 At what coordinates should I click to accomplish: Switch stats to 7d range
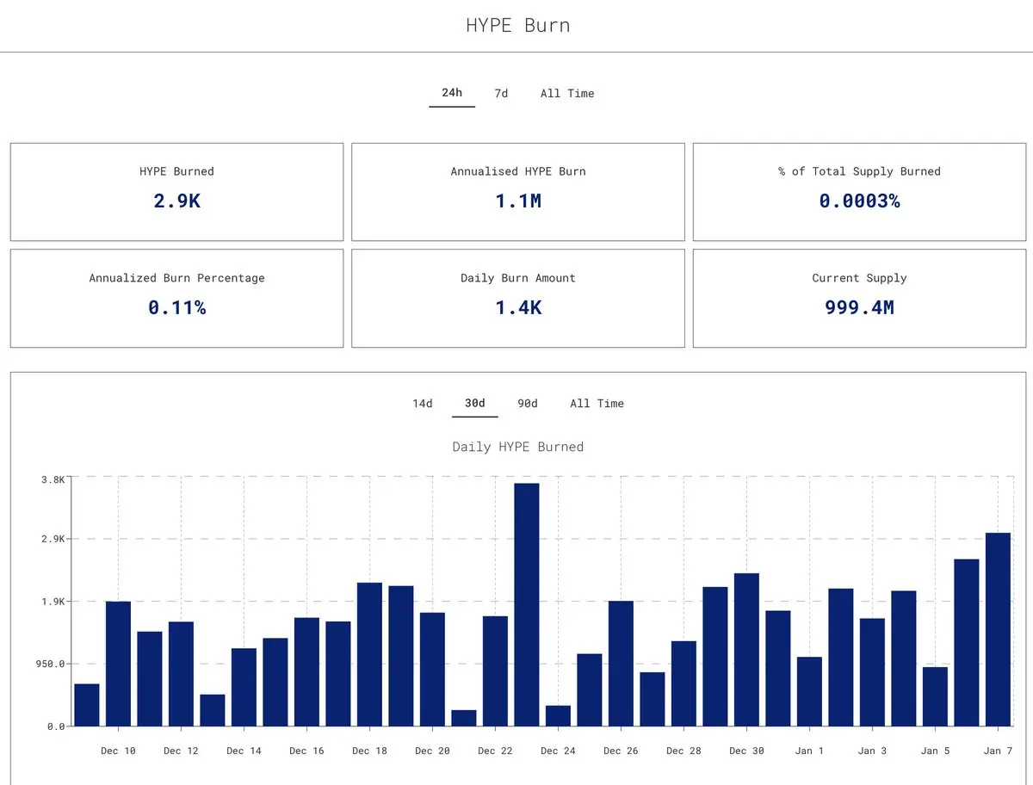coord(501,93)
